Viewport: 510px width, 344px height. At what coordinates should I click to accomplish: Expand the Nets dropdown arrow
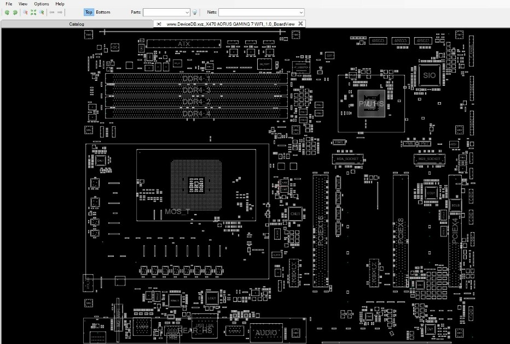(x=301, y=13)
